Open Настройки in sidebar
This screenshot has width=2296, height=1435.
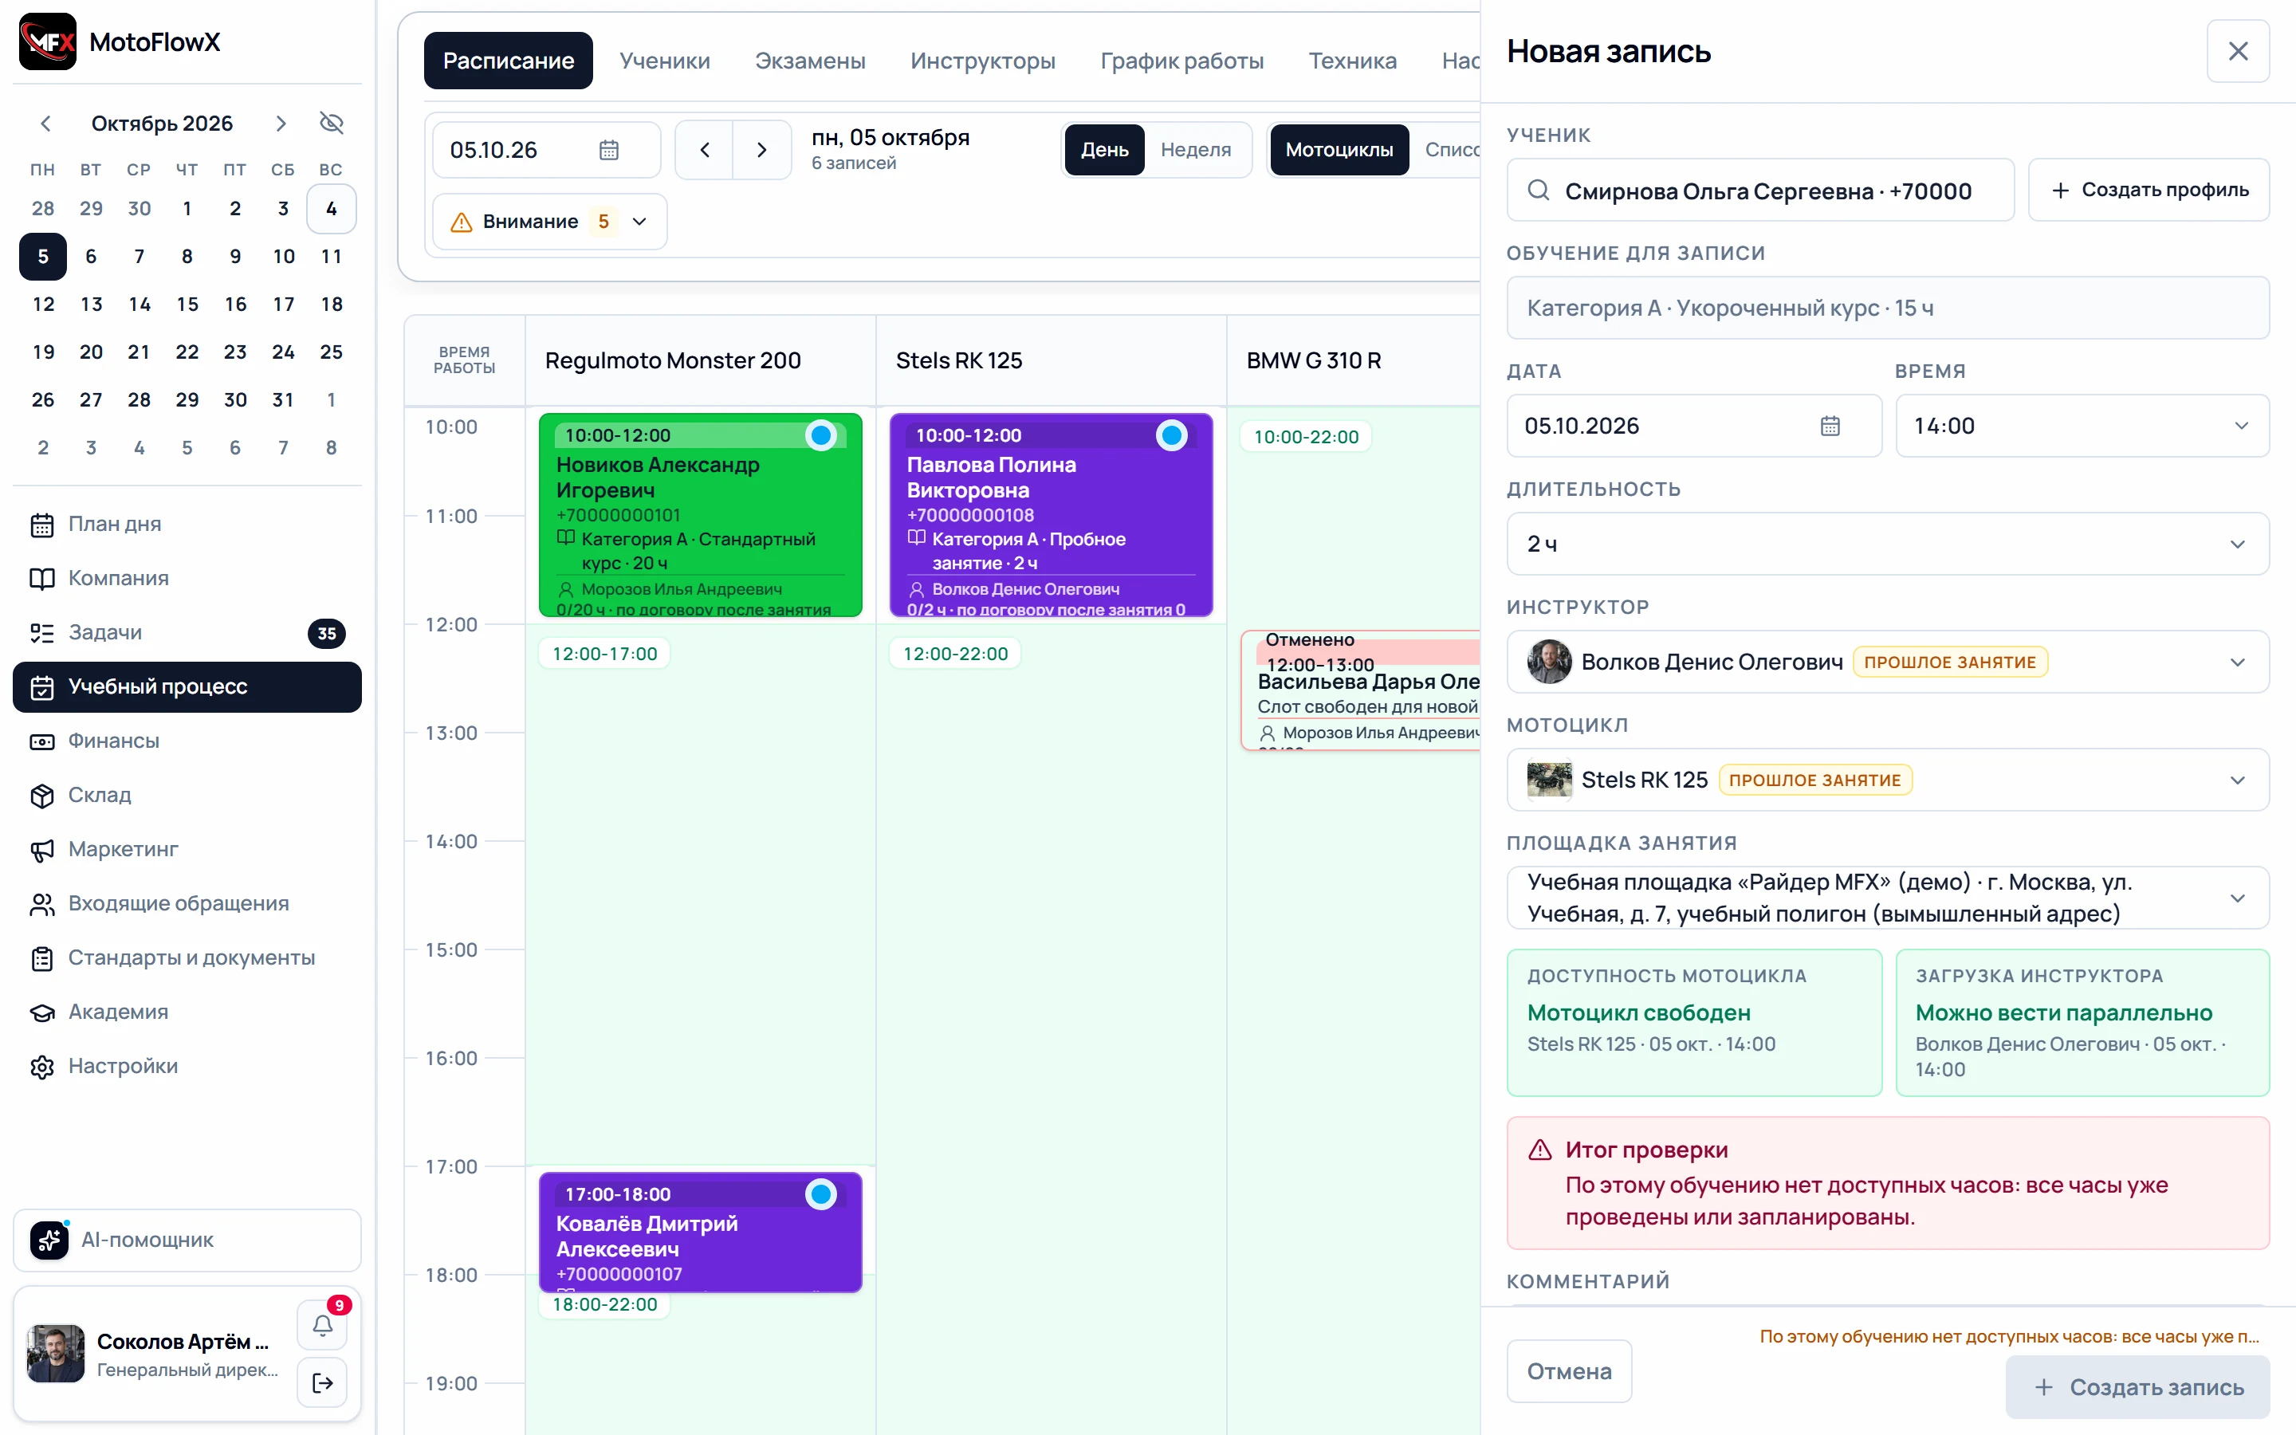click(187, 1066)
